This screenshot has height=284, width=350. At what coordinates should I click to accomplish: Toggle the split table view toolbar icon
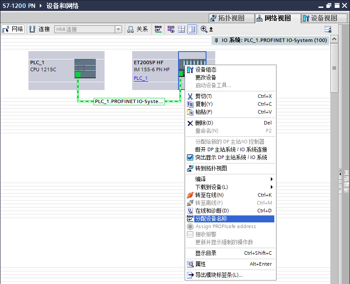pyautogui.click(x=192, y=29)
